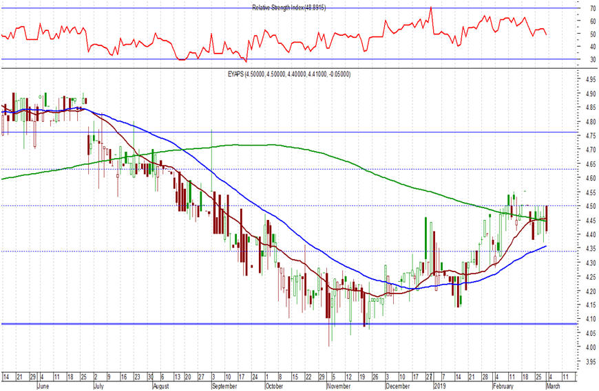Viewport: 599px width, 391px height.
Task: Click the 4.40 price axis label
Action: 591,234
